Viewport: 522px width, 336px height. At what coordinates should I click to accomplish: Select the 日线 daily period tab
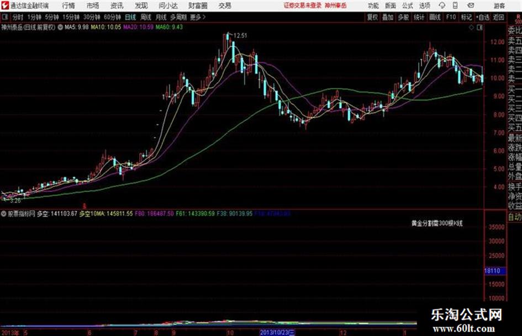coord(130,17)
